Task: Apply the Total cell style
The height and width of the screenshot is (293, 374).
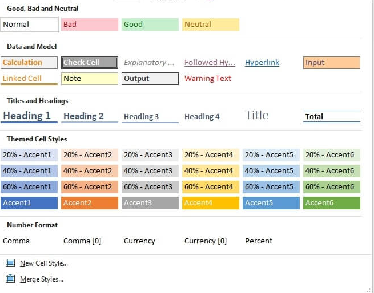Action: click(x=332, y=117)
